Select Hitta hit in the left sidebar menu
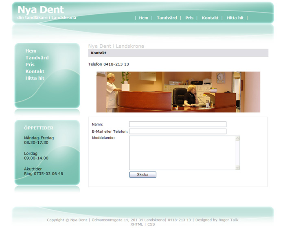Image resolution: width=285 pixels, height=237 pixels. tap(35, 78)
